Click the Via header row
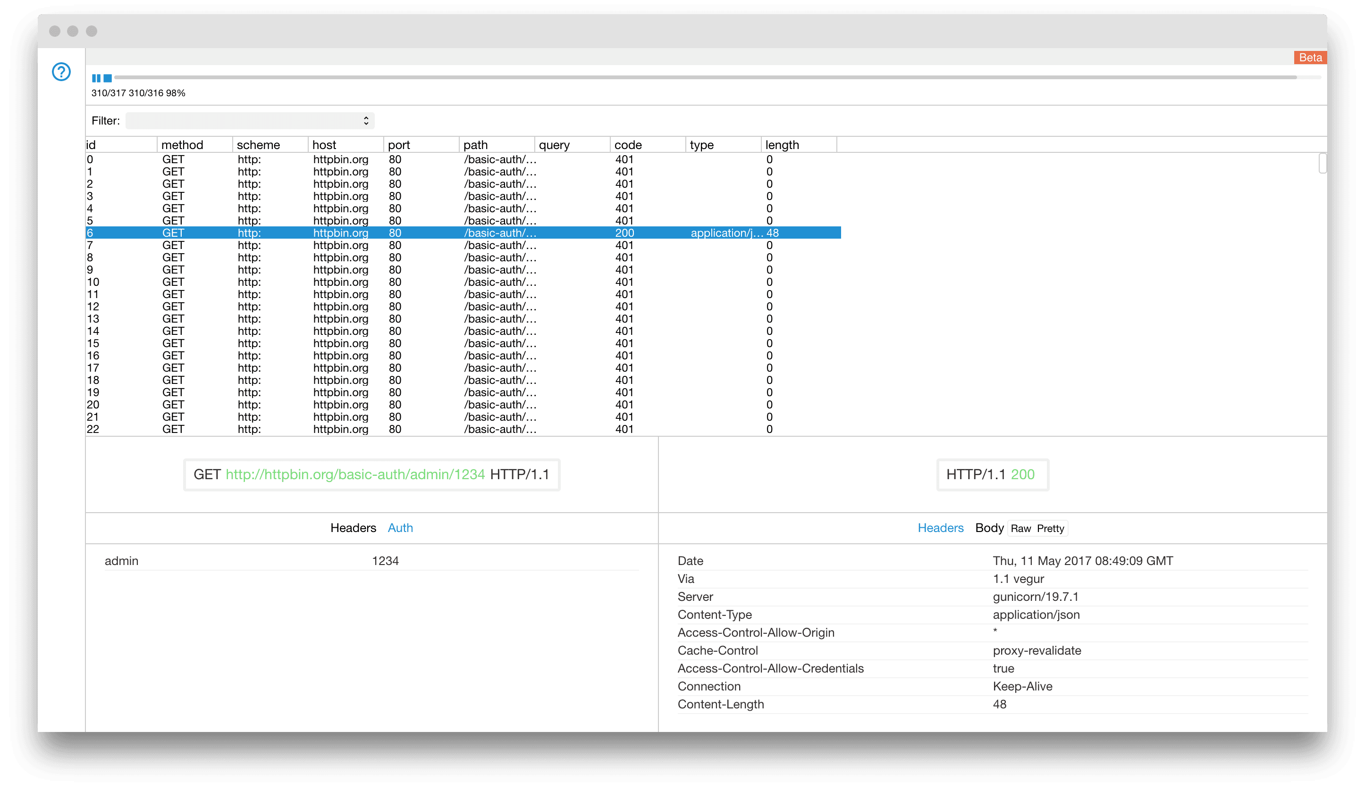 click(993, 579)
